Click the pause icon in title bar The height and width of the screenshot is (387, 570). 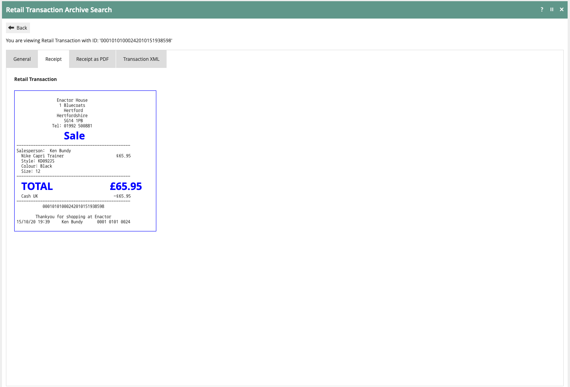click(x=551, y=9)
